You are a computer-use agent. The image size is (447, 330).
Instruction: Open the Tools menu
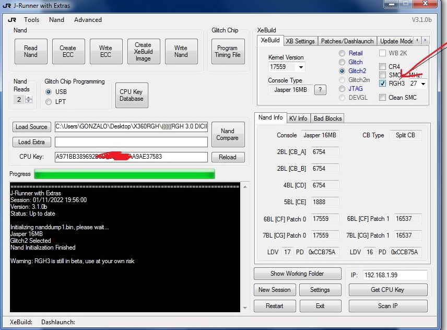pyautogui.click(x=32, y=20)
